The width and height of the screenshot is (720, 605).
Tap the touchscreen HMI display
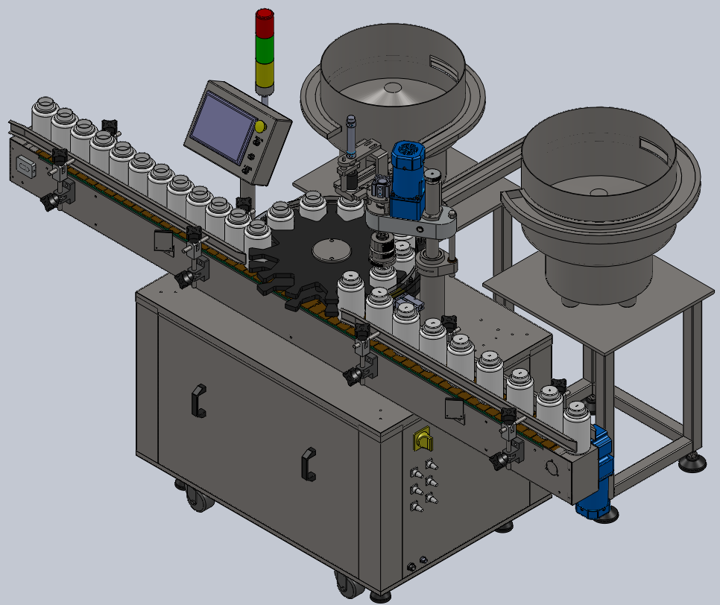click(x=221, y=124)
